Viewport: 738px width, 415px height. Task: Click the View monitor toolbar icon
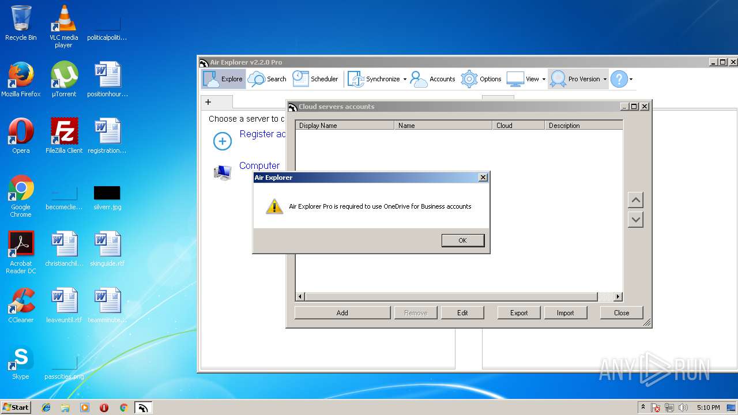(x=515, y=79)
